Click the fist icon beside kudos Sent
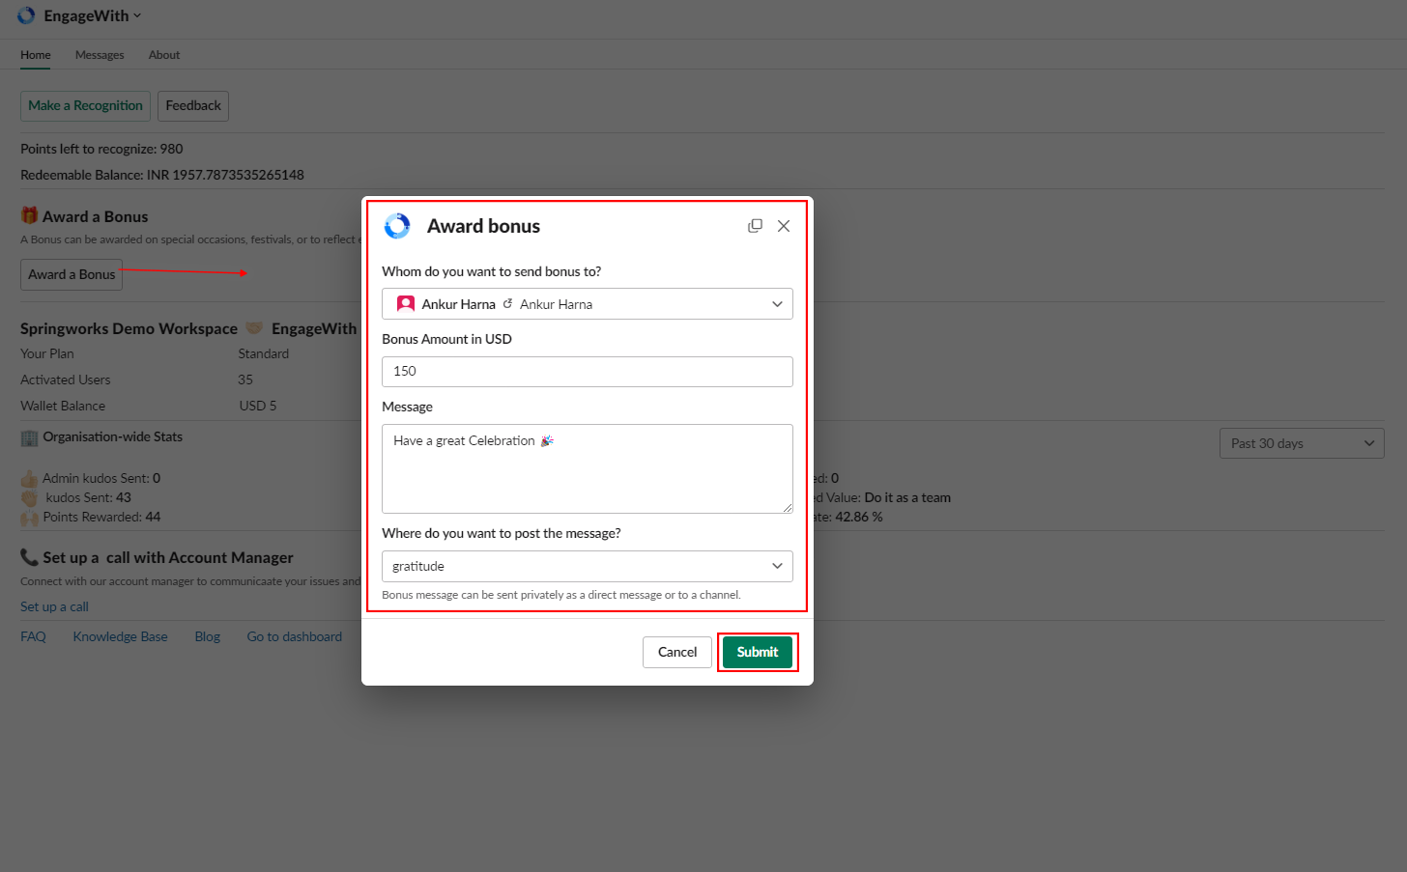This screenshot has height=872, width=1407. pos(30,497)
